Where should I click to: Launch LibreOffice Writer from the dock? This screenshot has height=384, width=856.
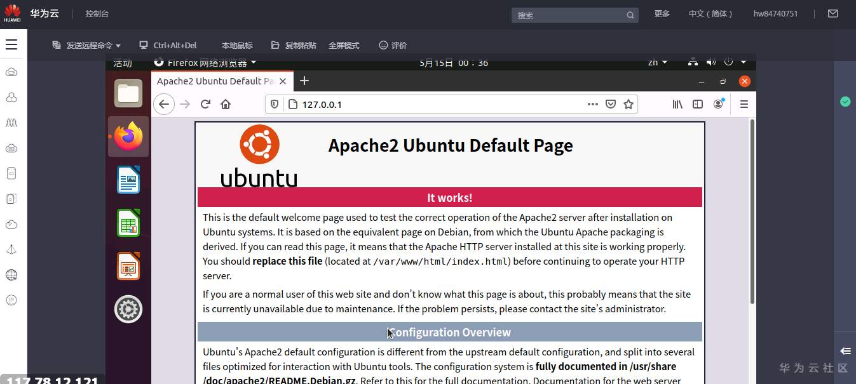(128, 180)
